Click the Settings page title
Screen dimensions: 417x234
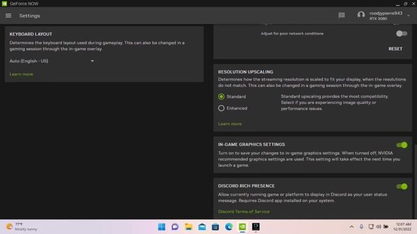(29, 16)
